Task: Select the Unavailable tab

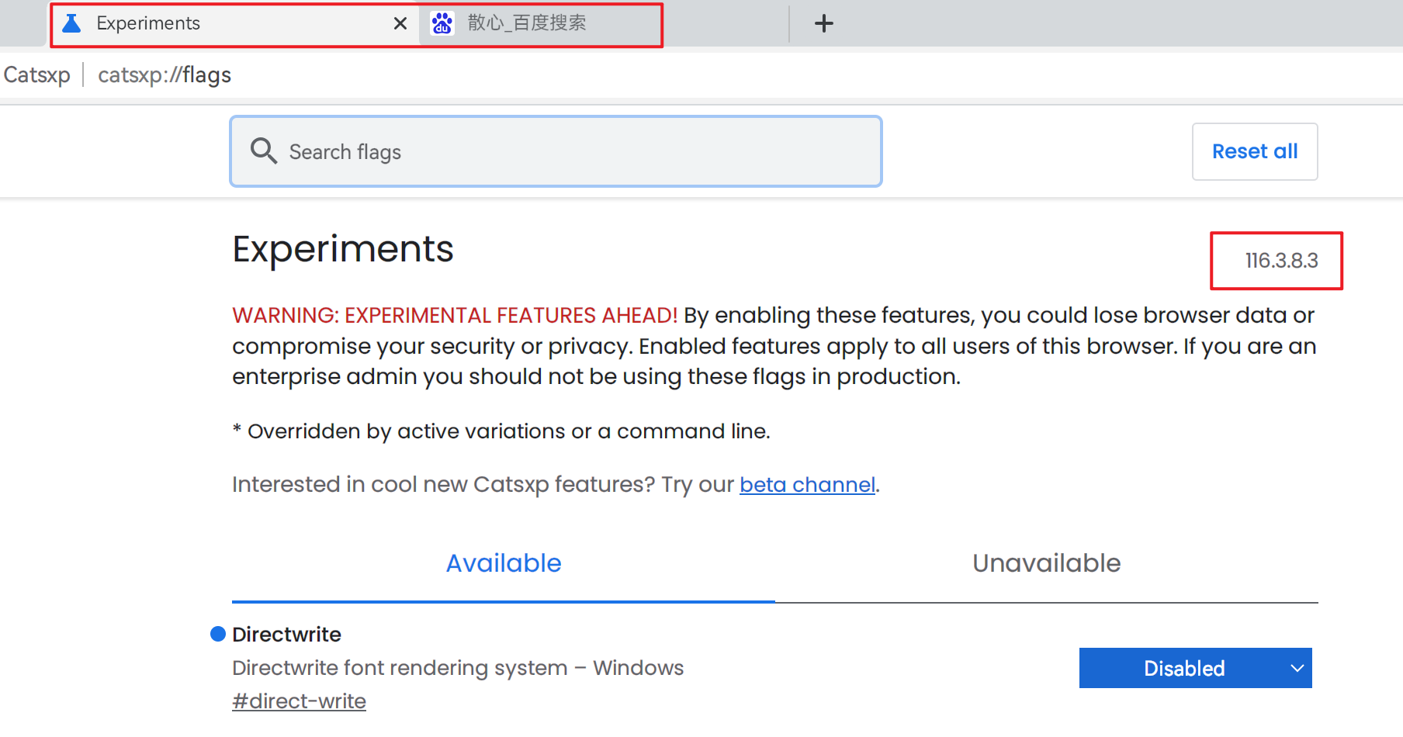Action: 1047,563
